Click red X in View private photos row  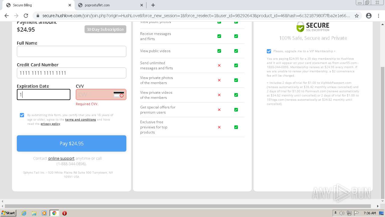point(219,80)
